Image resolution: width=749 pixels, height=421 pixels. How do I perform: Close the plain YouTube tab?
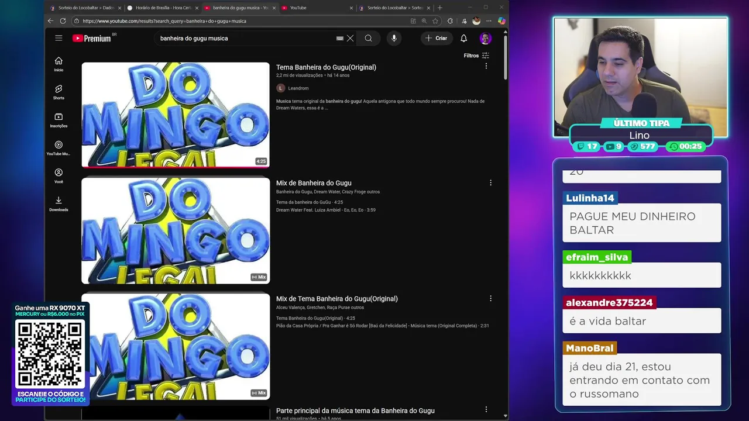pyautogui.click(x=351, y=8)
